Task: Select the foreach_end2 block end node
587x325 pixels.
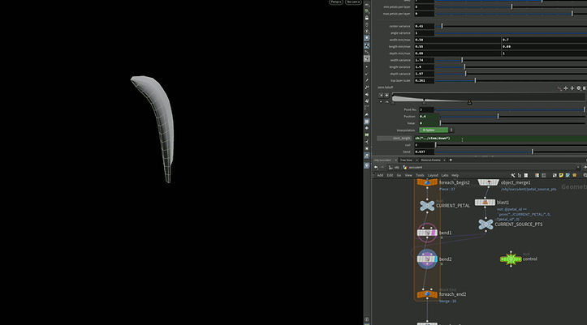Action: (x=427, y=294)
